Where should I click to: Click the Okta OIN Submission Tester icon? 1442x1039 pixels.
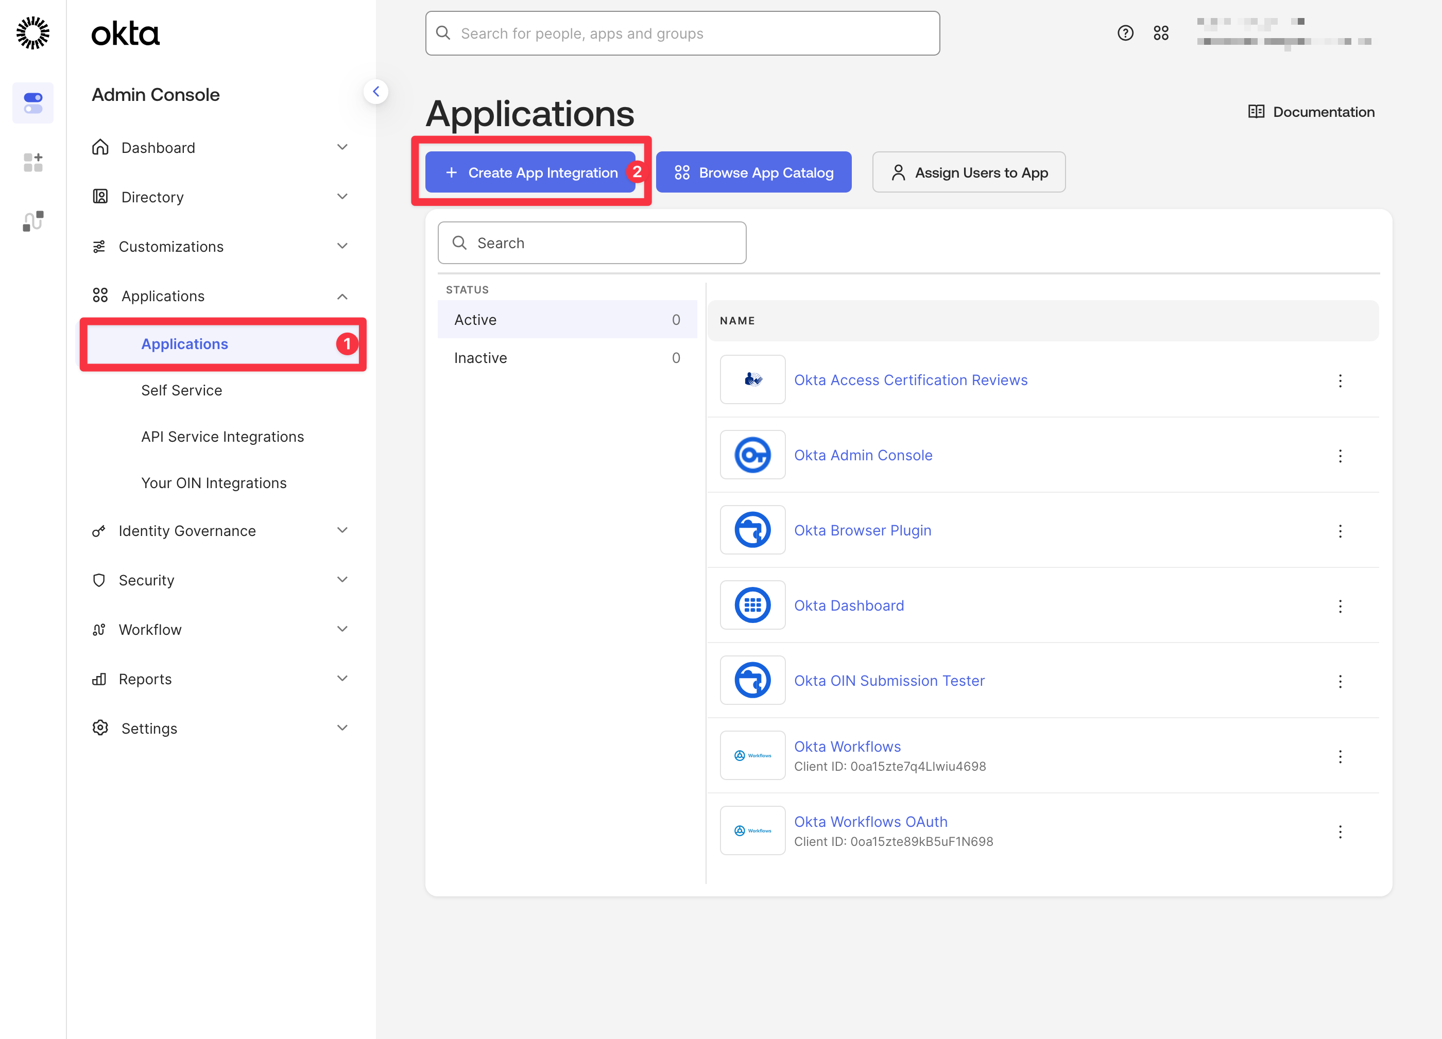coord(753,680)
